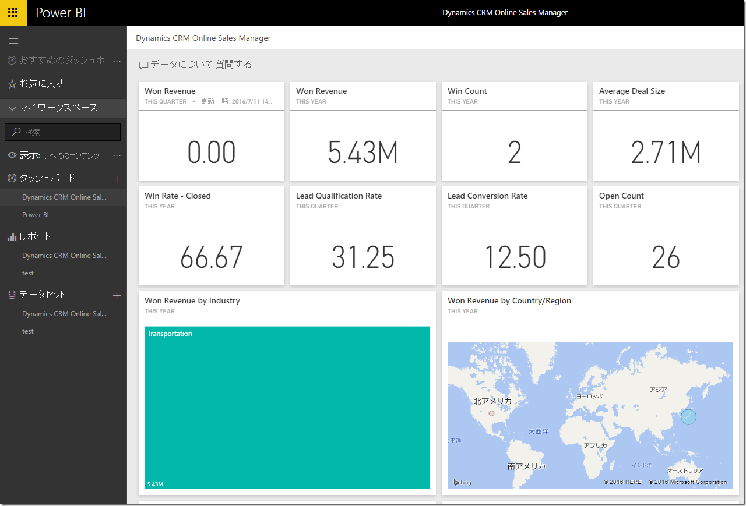Open the Win Rate - Closed tile
The image size is (746, 506).
pyautogui.click(x=212, y=236)
